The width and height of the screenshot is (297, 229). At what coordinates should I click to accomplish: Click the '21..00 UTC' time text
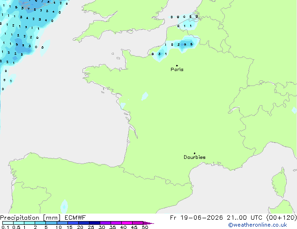(245, 218)
